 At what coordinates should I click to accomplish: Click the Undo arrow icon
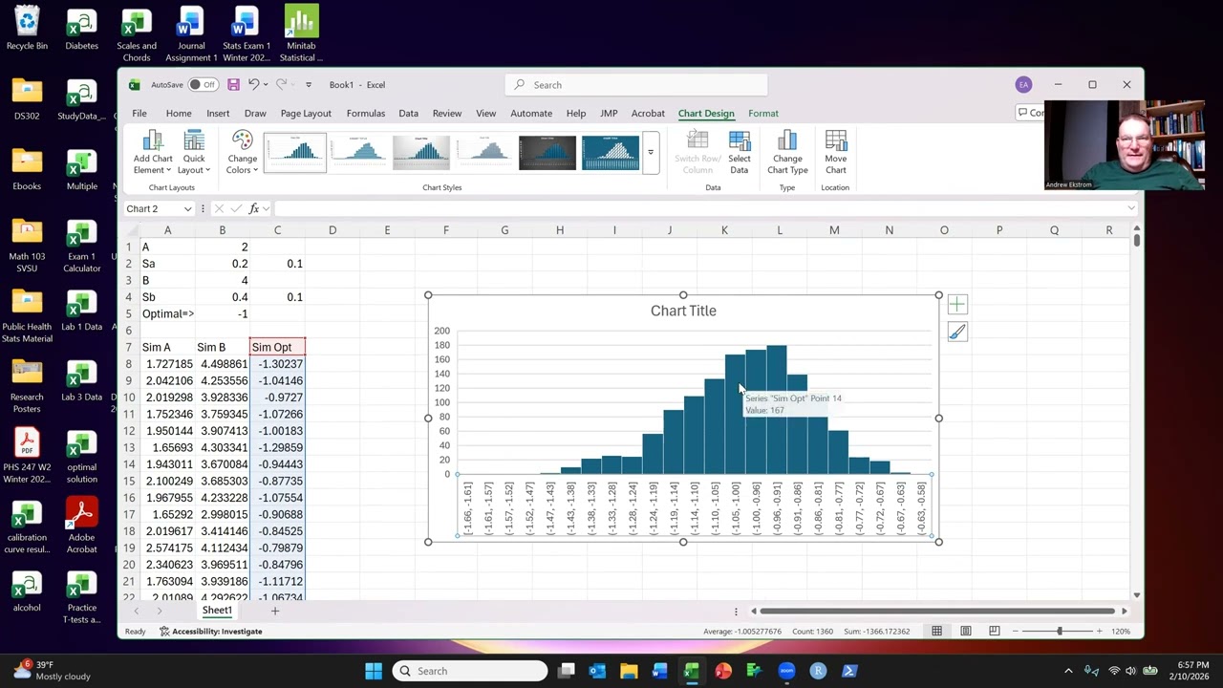pyautogui.click(x=253, y=84)
